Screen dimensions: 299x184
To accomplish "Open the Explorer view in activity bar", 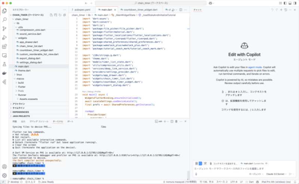I will coord(4,11).
